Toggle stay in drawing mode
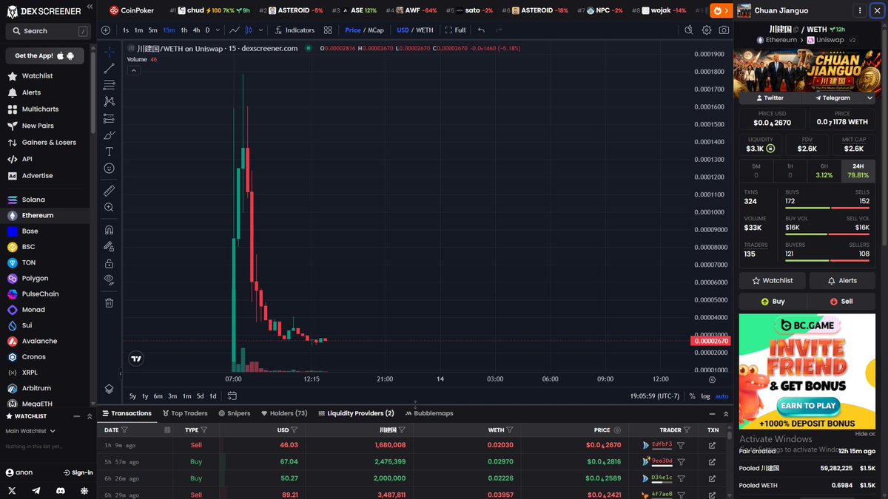This screenshot has width=888, height=499. pyautogui.click(x=109, y=246)
